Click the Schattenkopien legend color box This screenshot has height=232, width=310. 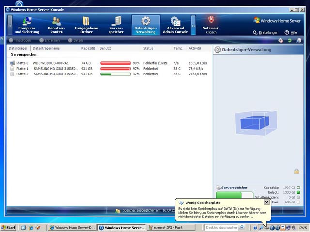click(x=298, y=197)
